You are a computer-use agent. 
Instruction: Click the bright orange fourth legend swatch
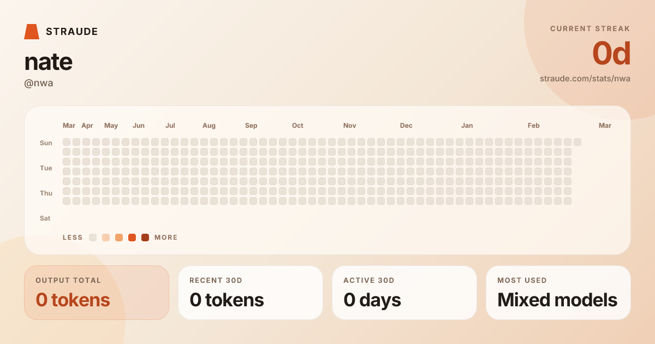click(x=132, y=238)
